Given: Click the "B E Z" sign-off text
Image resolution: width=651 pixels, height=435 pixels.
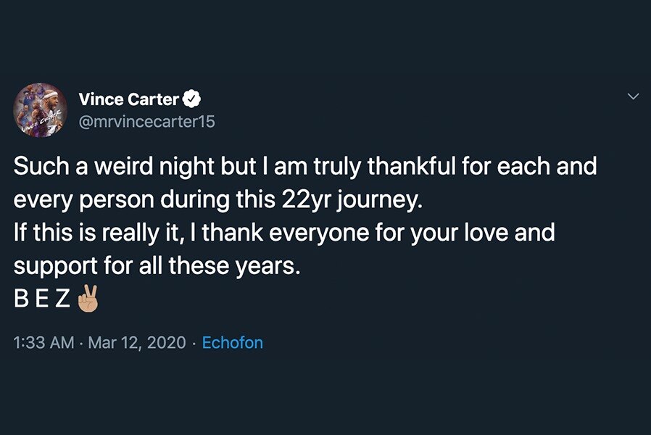Looking at the screenshot, I should [41, 300].
